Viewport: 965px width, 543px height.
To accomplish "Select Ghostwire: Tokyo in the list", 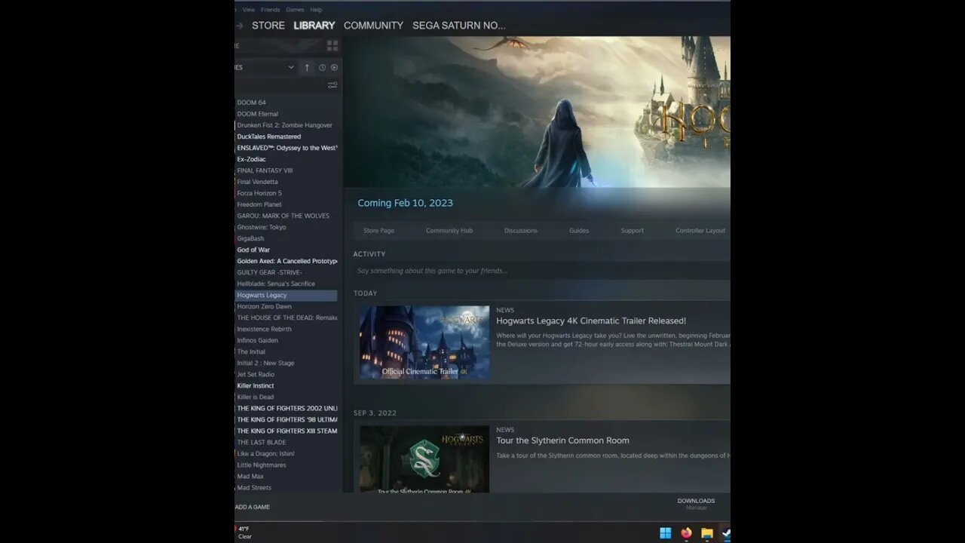I will (262, 227).
